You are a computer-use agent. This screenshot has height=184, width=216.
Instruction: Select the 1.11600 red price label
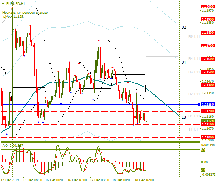[208, 59]
